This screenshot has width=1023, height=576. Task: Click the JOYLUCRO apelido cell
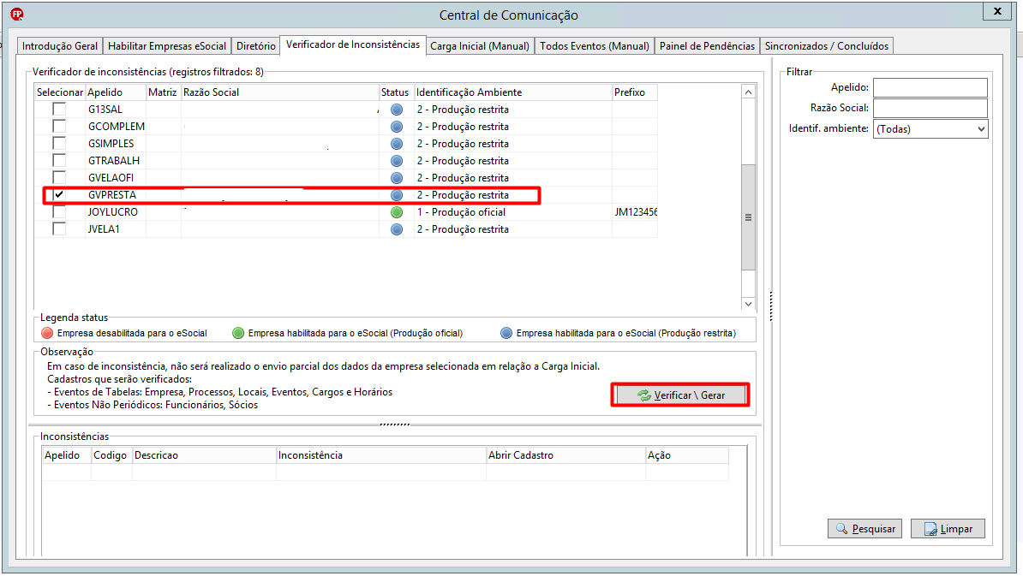tap(116, 212)
